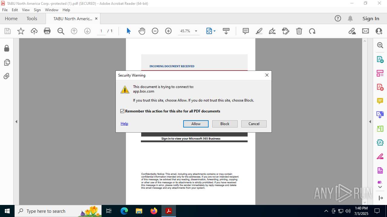
Task: Zoom in with the plus icon
Action: pos(168,31)
